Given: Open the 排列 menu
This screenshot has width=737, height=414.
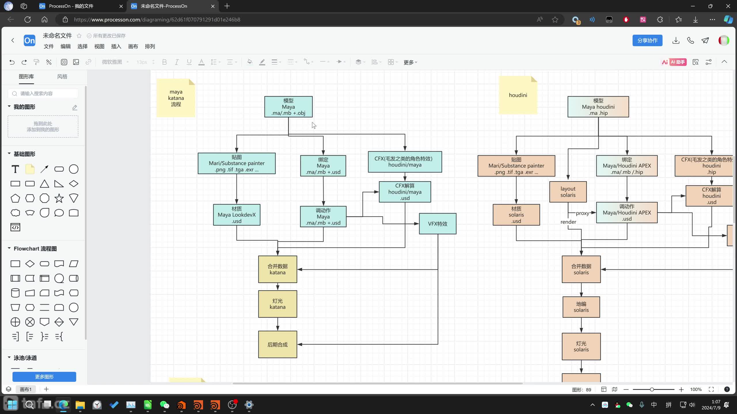Looking at the screenshot, I should (x=150, y=46).
